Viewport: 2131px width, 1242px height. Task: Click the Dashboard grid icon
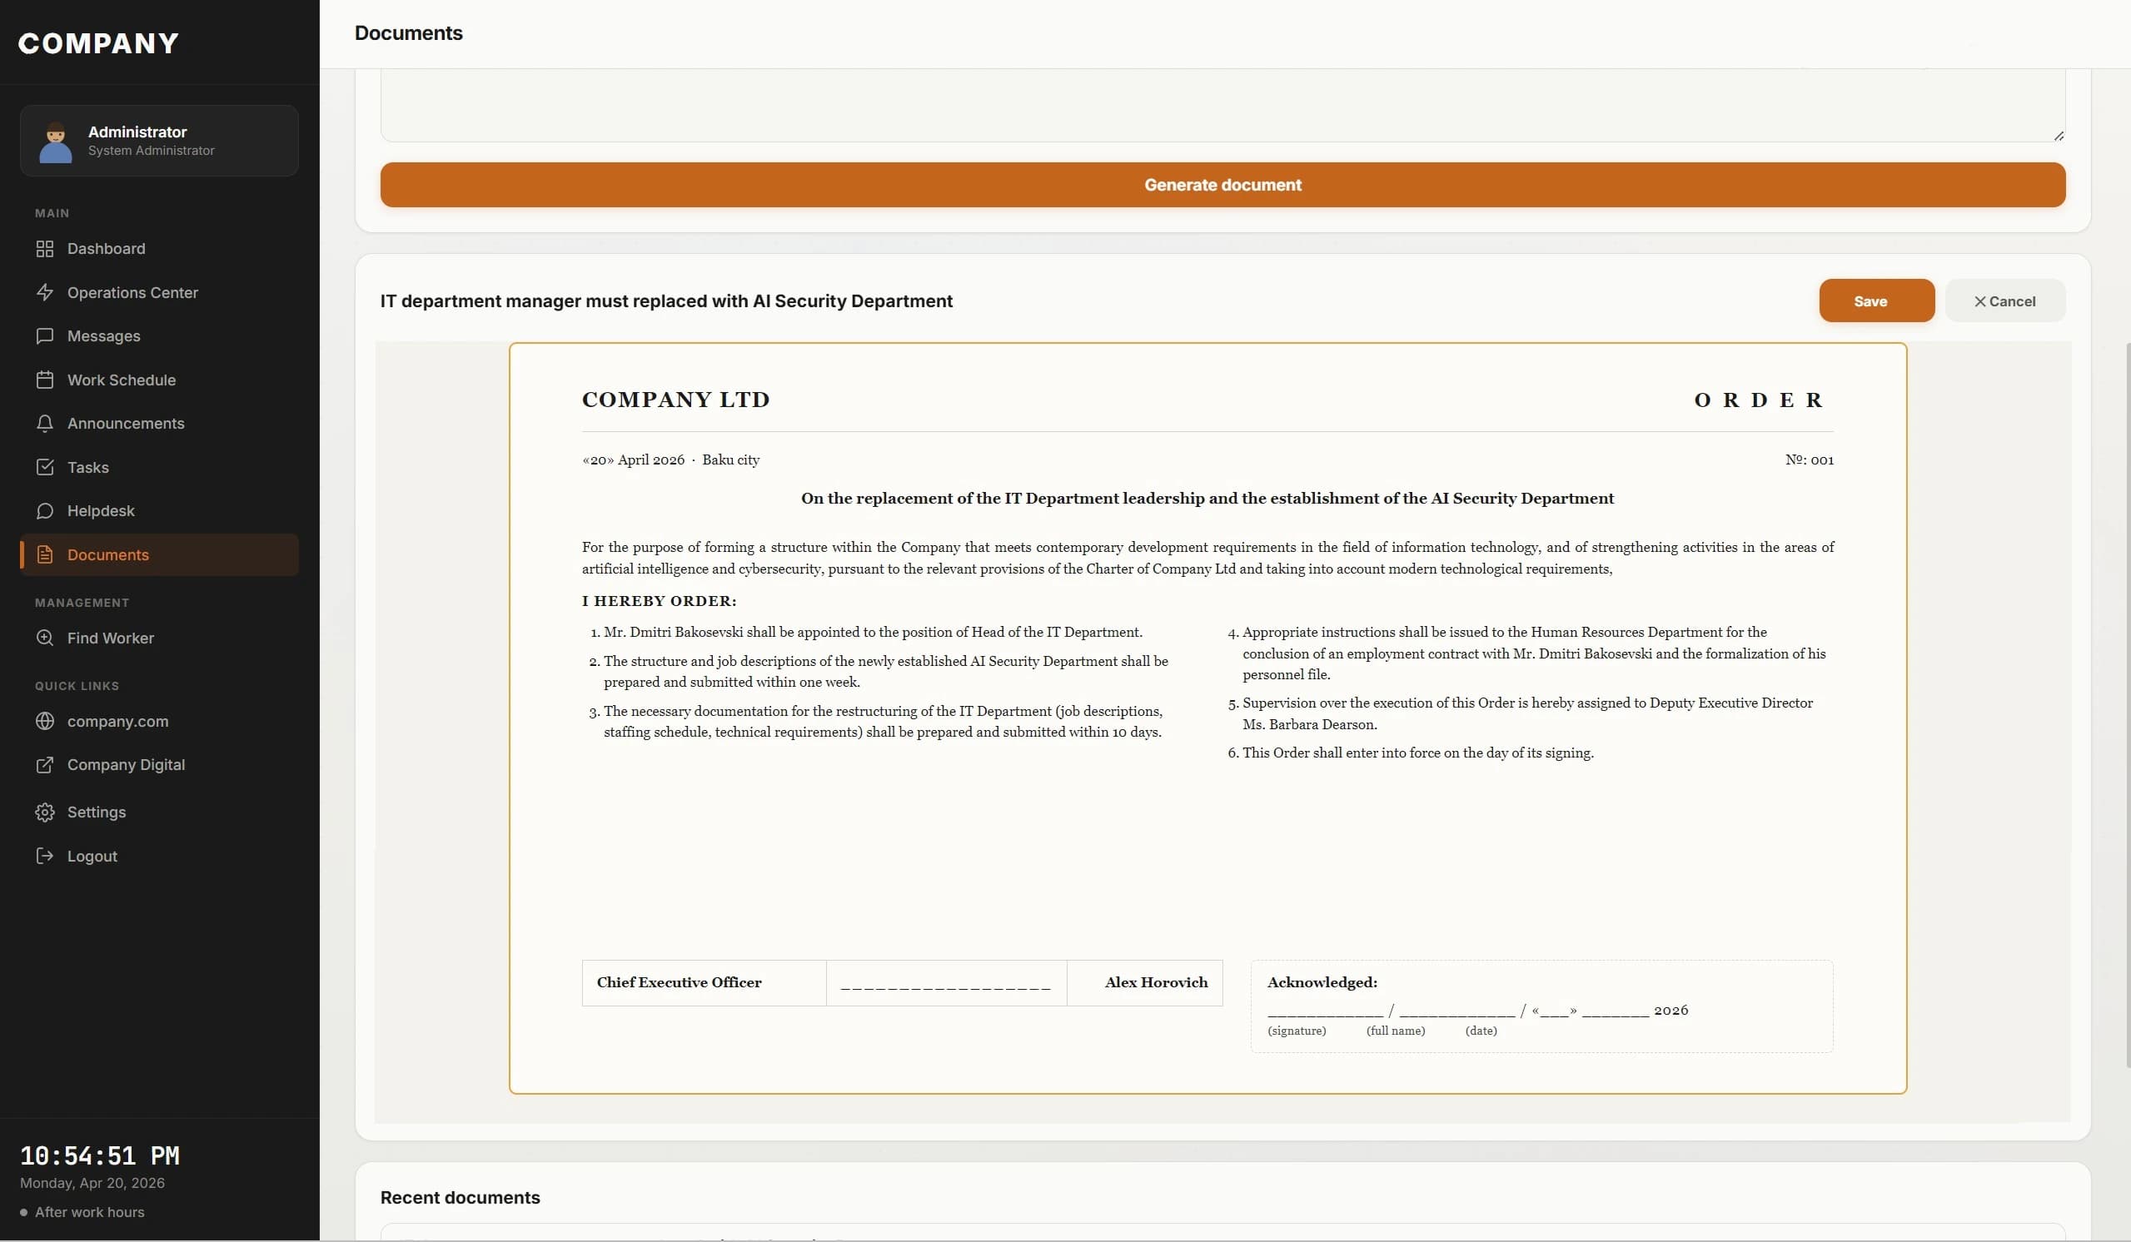click(45, 249)
